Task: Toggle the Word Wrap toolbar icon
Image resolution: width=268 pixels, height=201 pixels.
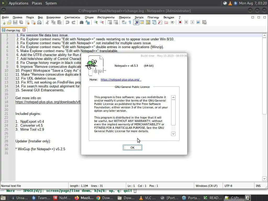Action: pyautogui.click(x=124, y=22)
